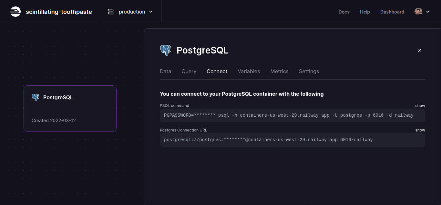Viewport: 441px width, 205px height.
Task: Open the Help menu item
Action: tap(365, 12)
